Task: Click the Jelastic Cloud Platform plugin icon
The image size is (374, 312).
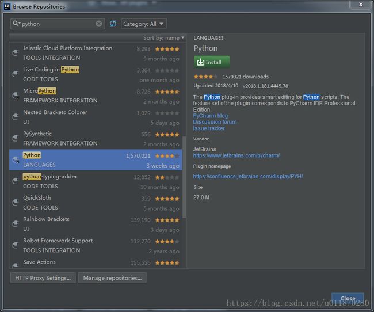Action: [x=16, y=52]
